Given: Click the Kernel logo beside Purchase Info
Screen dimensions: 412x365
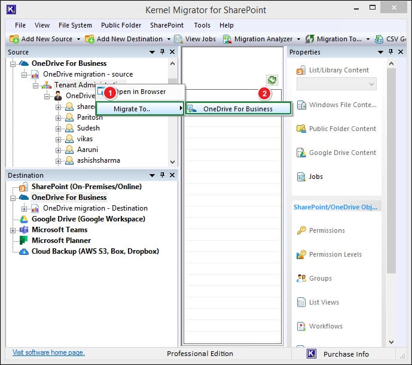Looking at the screenshot, I should (312, 354).
